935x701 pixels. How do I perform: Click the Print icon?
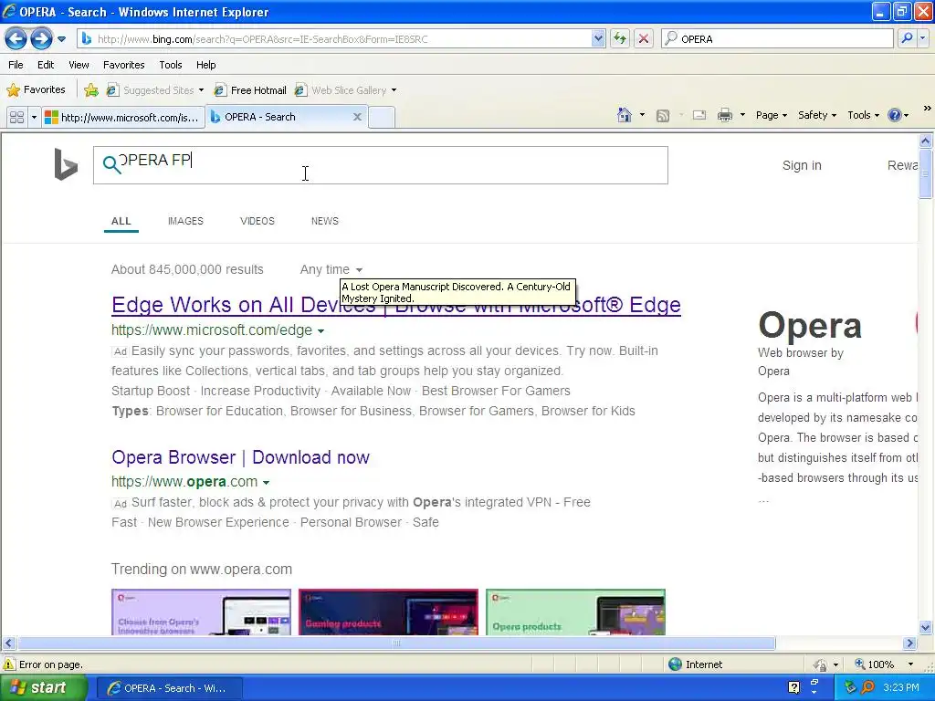724,115
